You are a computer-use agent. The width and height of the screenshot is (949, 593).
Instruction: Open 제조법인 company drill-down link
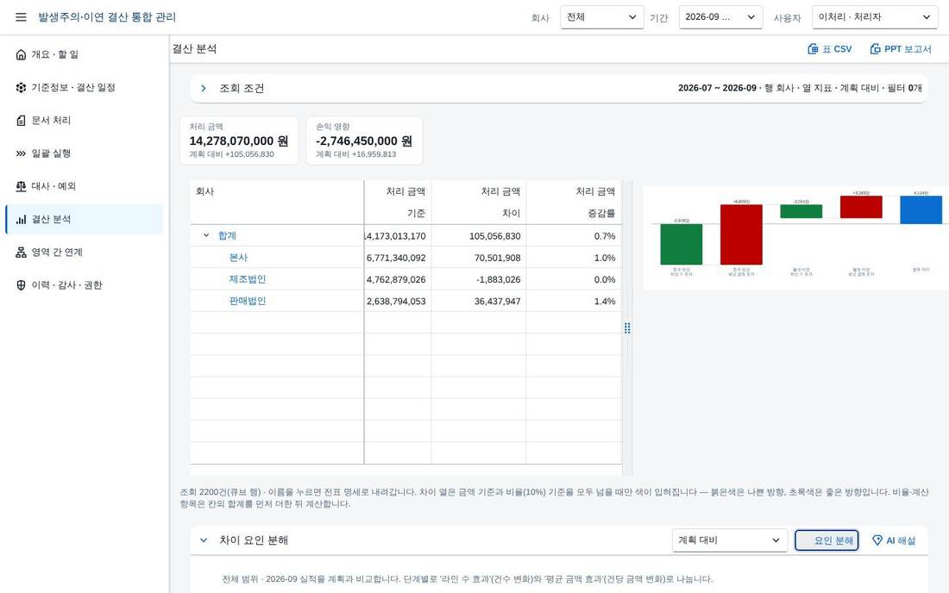[x=248, y=279]
